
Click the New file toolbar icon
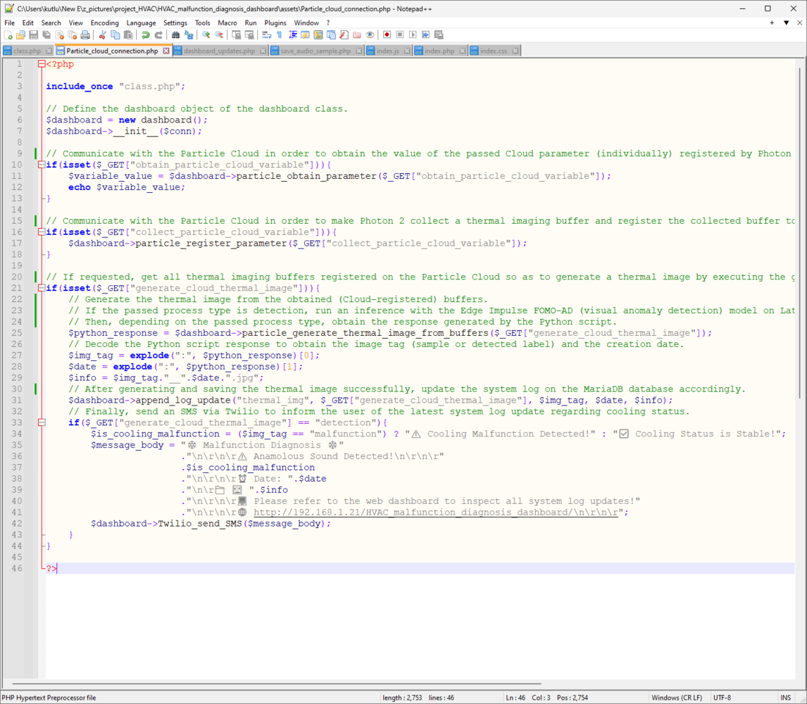[x=8, y=34]
